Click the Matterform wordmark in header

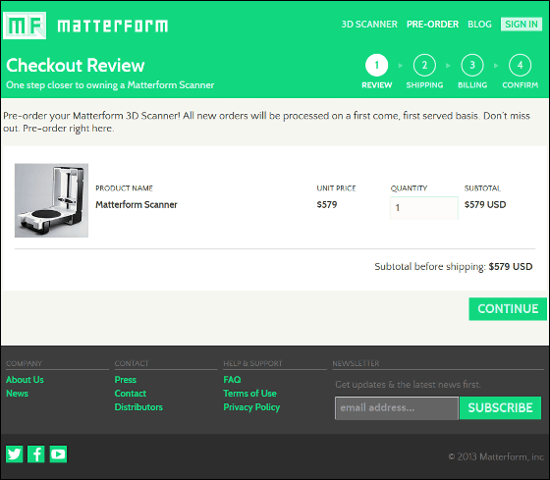tap(113, 26)
